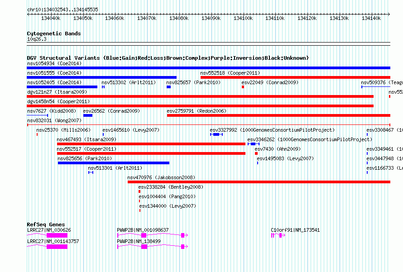Viewport: 403px width, 272px height.
Task: Select the nsv25370 (Mills2006) variant label
Action: click(x=63, y=130)
